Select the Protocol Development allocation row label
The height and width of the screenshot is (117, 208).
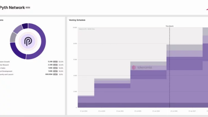[x=6, y=71]
